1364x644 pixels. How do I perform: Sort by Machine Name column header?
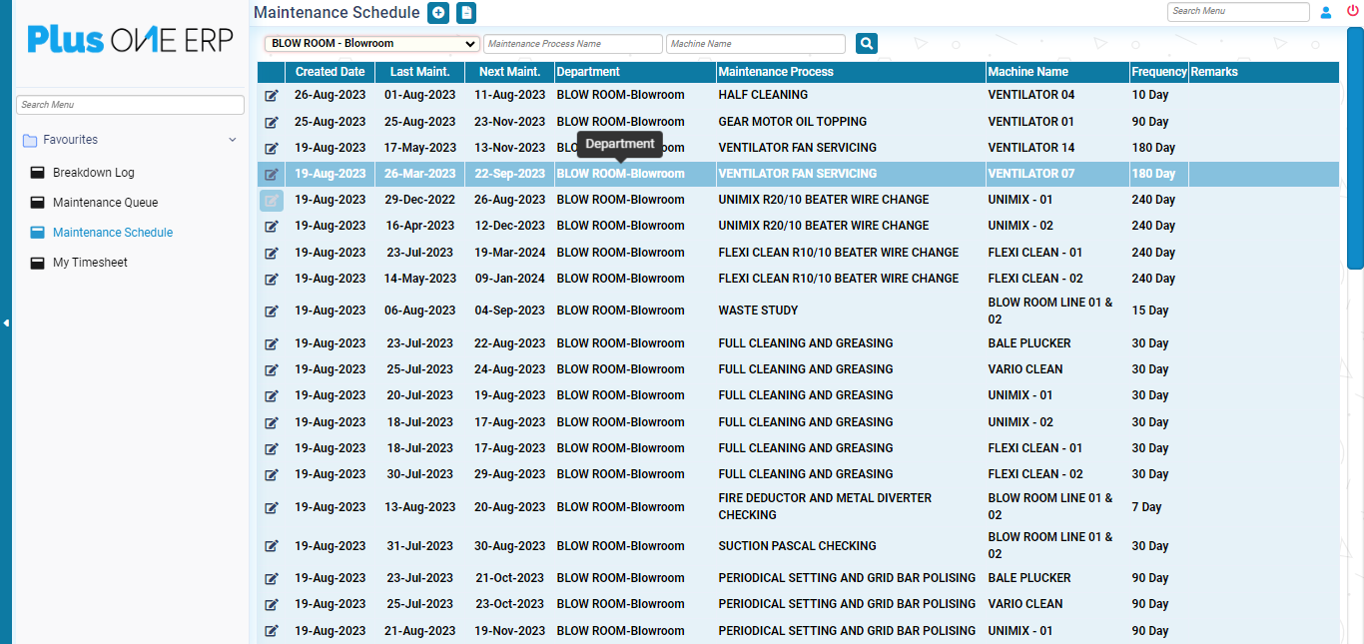point(1027,72)
